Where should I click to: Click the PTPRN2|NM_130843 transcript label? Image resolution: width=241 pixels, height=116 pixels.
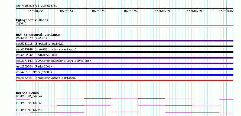coord(29,103)
